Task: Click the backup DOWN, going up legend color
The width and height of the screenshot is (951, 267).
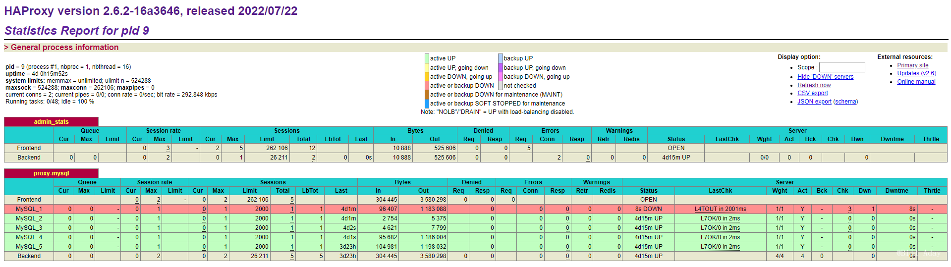Action: click(x=501, y=77)
